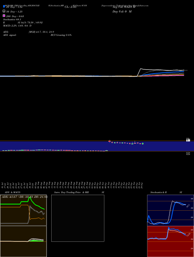
Task: Click the last green candlestick in volume band
Action: click(143, 144)
